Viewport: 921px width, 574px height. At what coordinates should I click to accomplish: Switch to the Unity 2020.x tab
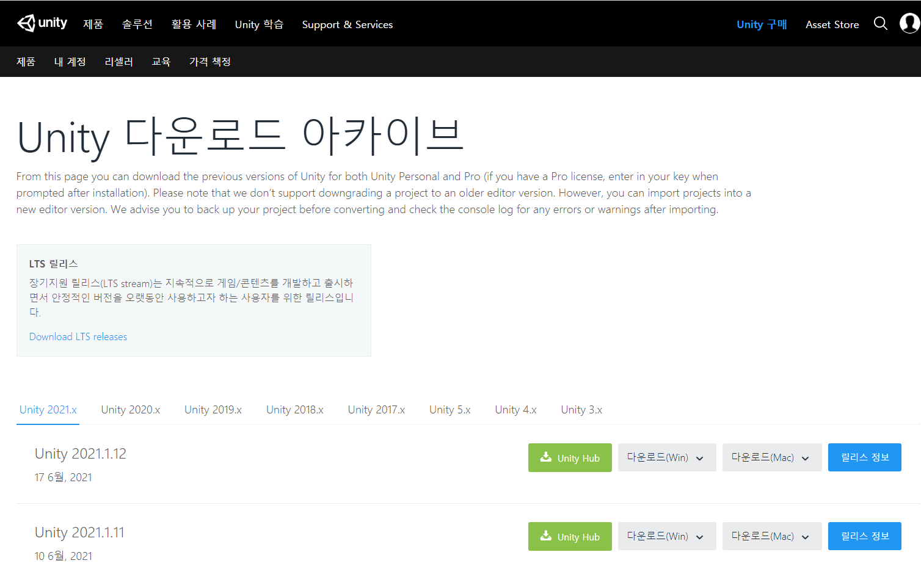[x=131, y=410]
